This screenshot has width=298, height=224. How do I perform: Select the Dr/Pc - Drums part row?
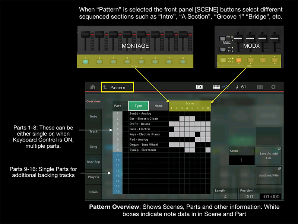148,124
